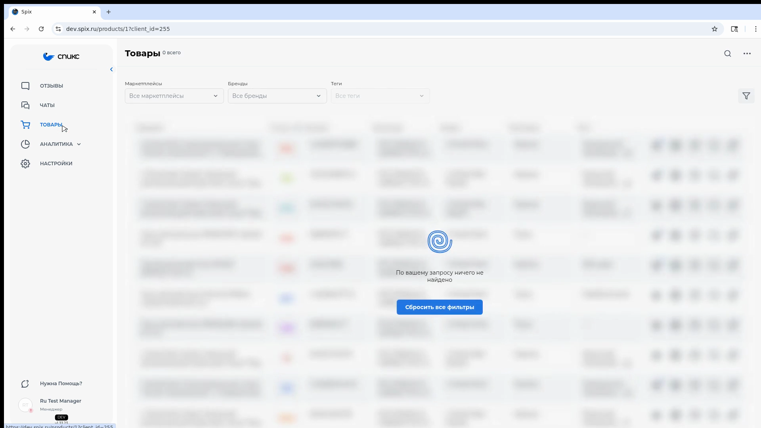
Task: Click the Настройки gear icon
Action: click(25, 164)
